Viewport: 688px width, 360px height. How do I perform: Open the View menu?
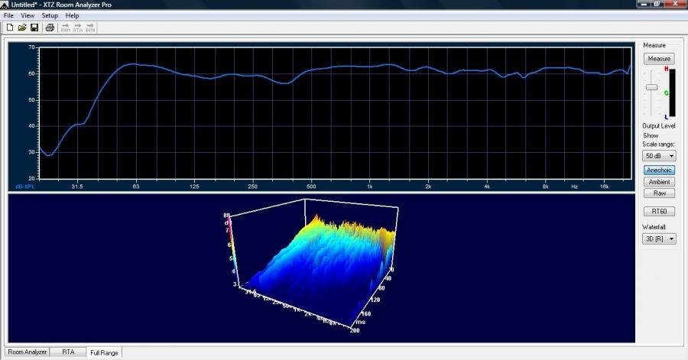pos(28,15)
